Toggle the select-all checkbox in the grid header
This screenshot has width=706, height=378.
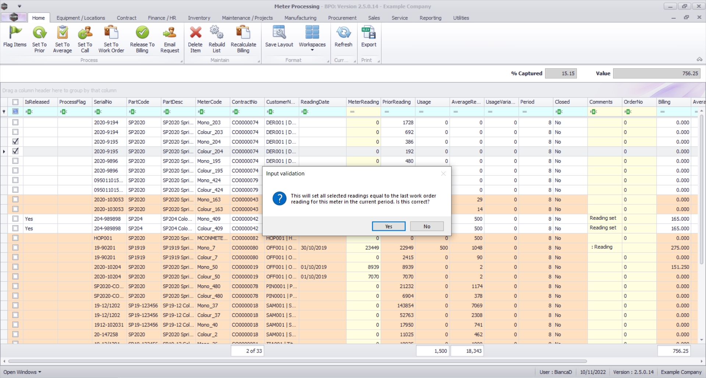[15, 102]
